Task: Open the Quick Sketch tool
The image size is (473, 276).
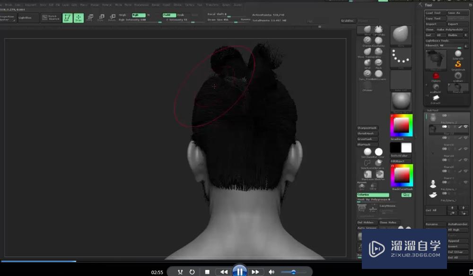Action: [51, 18]
